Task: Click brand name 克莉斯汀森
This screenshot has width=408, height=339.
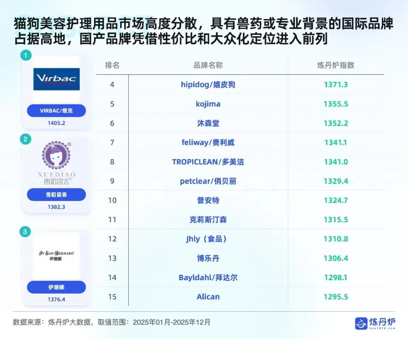Action: coord(208,220)
